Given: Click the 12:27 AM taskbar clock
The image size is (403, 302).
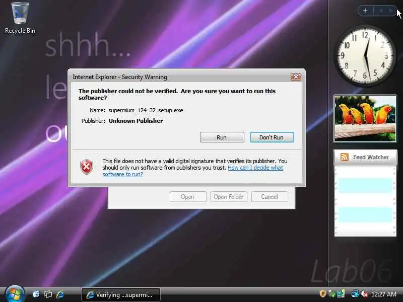Looking at the screenshot, I should coord(384,294).
